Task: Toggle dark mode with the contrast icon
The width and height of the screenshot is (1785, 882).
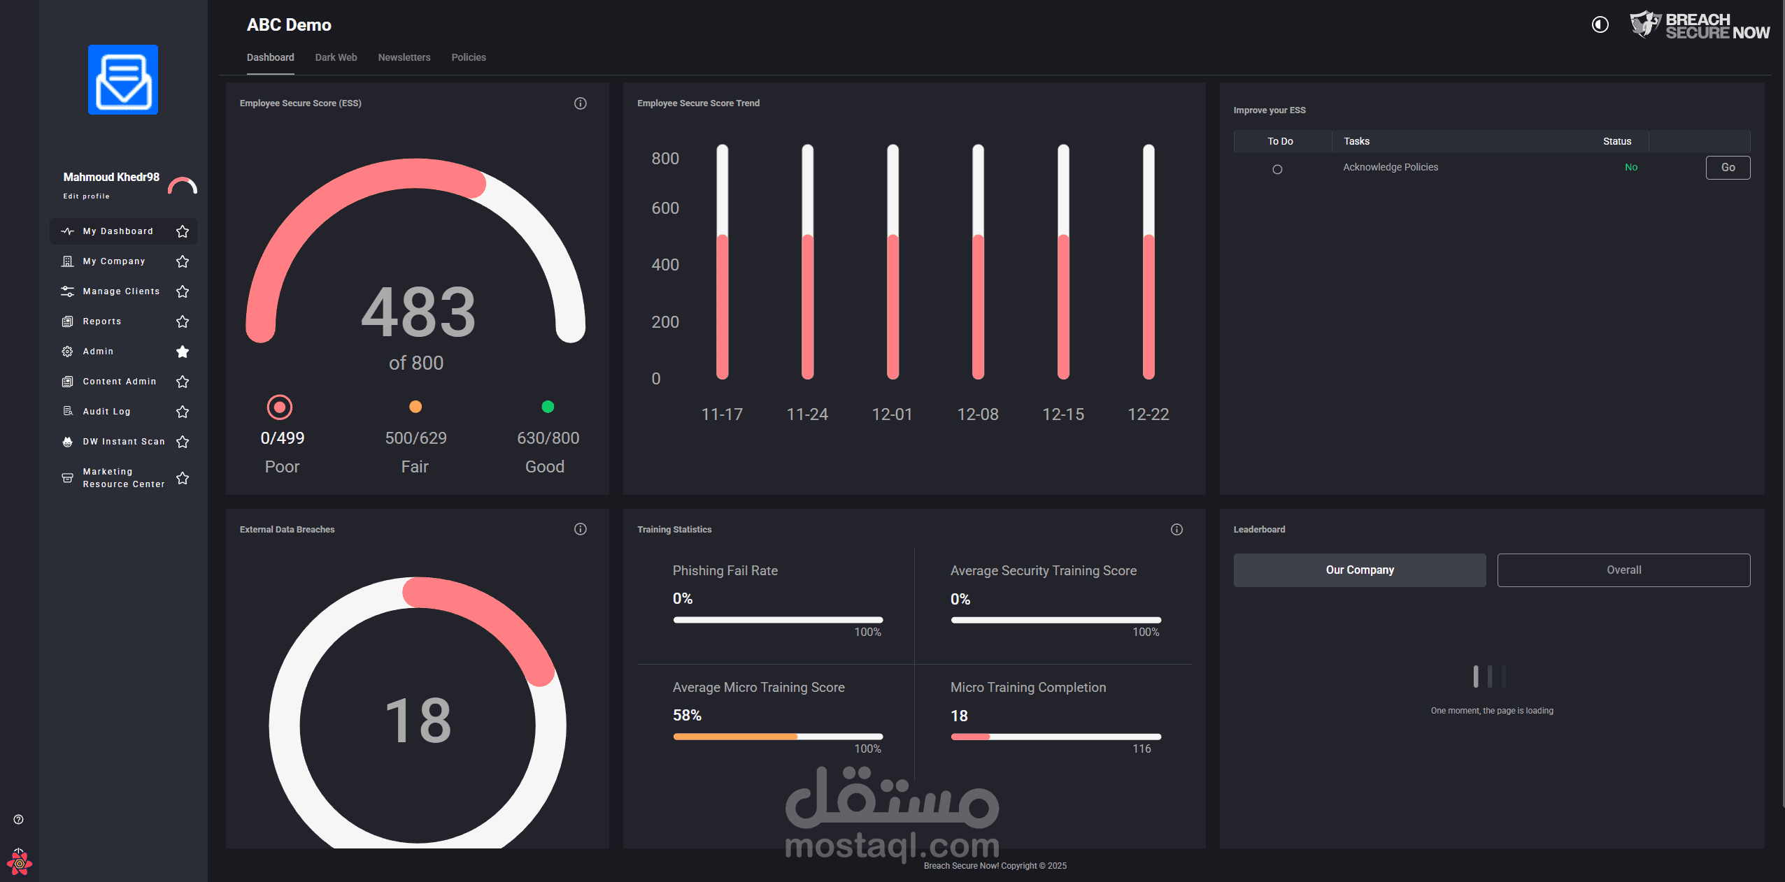Action: [x=1600, y=24]
